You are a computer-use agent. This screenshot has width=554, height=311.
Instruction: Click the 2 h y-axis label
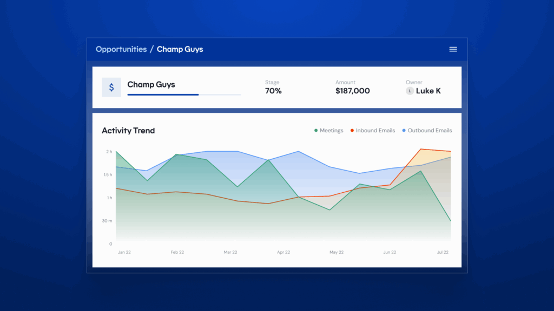[109, 152]
